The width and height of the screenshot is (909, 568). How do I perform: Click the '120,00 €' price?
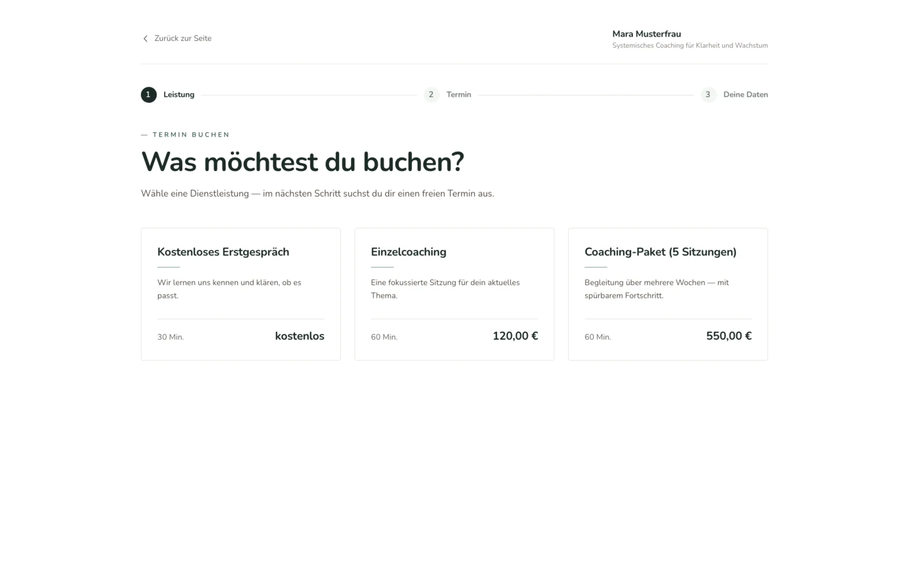click(x=515, y=336)
